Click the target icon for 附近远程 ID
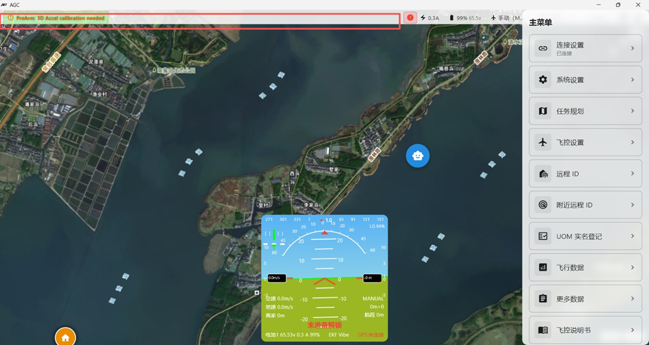This screenshot has height=345, width=649. [x=542, y=205]
